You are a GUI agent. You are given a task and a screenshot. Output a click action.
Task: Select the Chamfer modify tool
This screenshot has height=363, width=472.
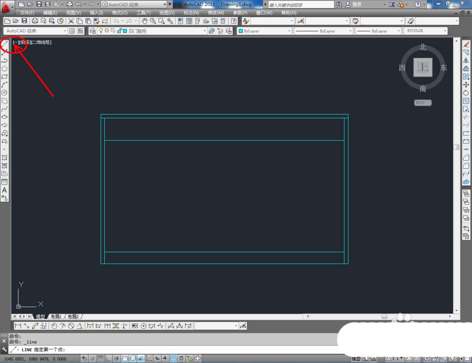[466, 157]
